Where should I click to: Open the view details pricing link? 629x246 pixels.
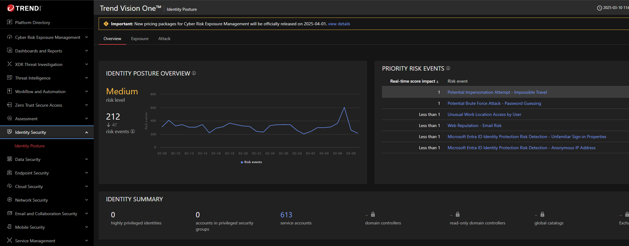(339, 24)
